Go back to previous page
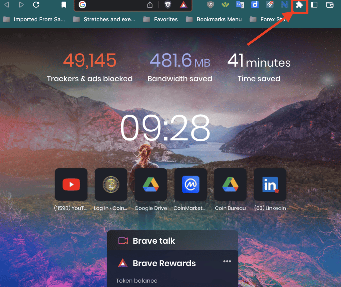 7,5
